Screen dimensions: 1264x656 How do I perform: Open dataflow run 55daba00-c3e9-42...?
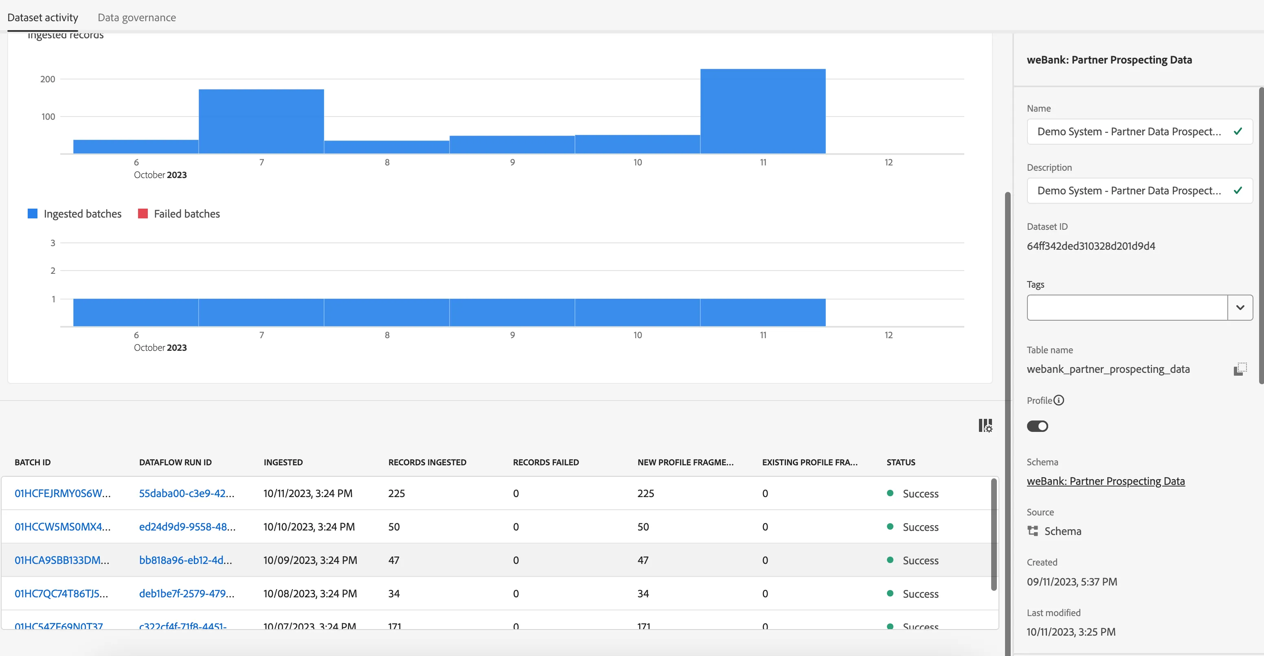pyautogui.click(x=187, y=493)
